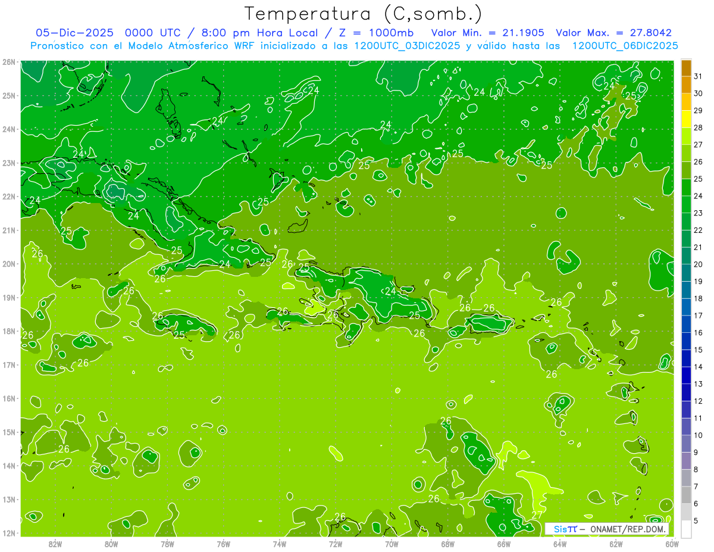This screenshot has height=552, width=714.
Task: Click the 72W longitude axis label
Action: (336, 544)
